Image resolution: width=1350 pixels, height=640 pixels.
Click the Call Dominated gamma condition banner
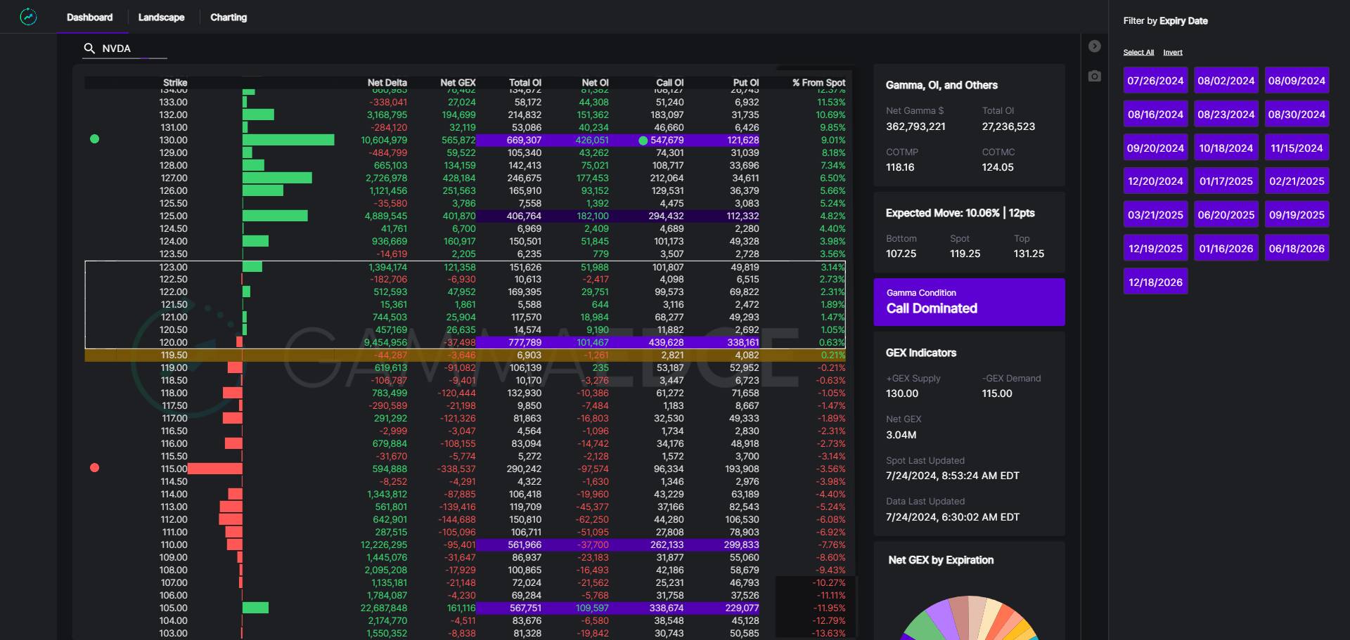pos(969,302)
